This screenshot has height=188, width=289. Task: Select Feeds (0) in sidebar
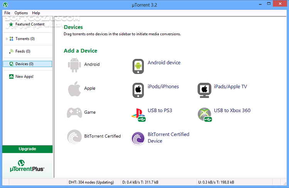pos(23,51)
